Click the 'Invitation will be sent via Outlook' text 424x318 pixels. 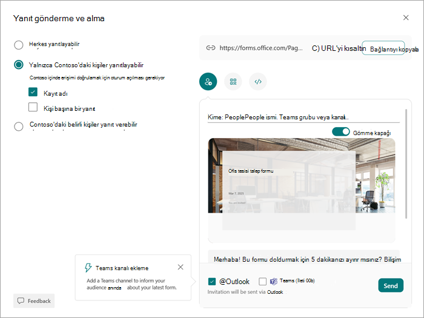tap(245, 292)
